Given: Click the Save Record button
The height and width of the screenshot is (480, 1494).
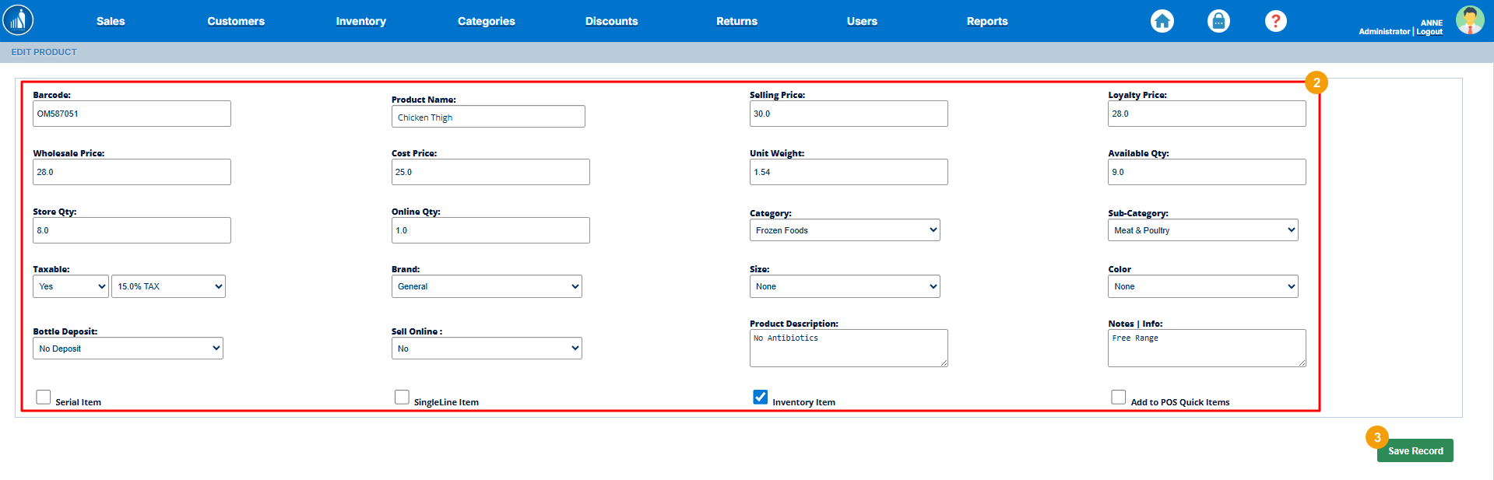Looking at the screenshot, I should 1415,451.
